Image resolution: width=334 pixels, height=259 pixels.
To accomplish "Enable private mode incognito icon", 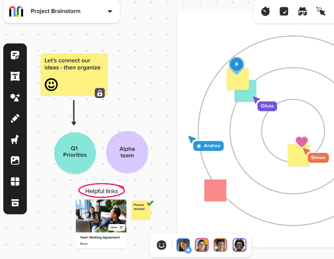I will (x=302, y=11).
